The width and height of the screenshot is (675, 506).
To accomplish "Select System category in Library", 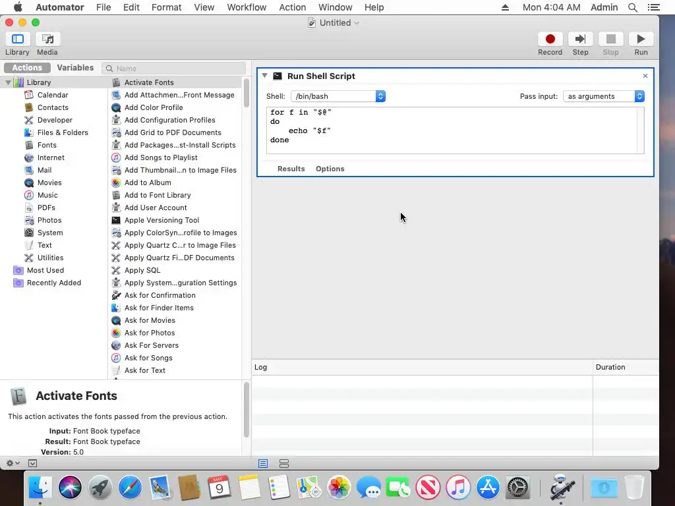I will click(50, 233).
